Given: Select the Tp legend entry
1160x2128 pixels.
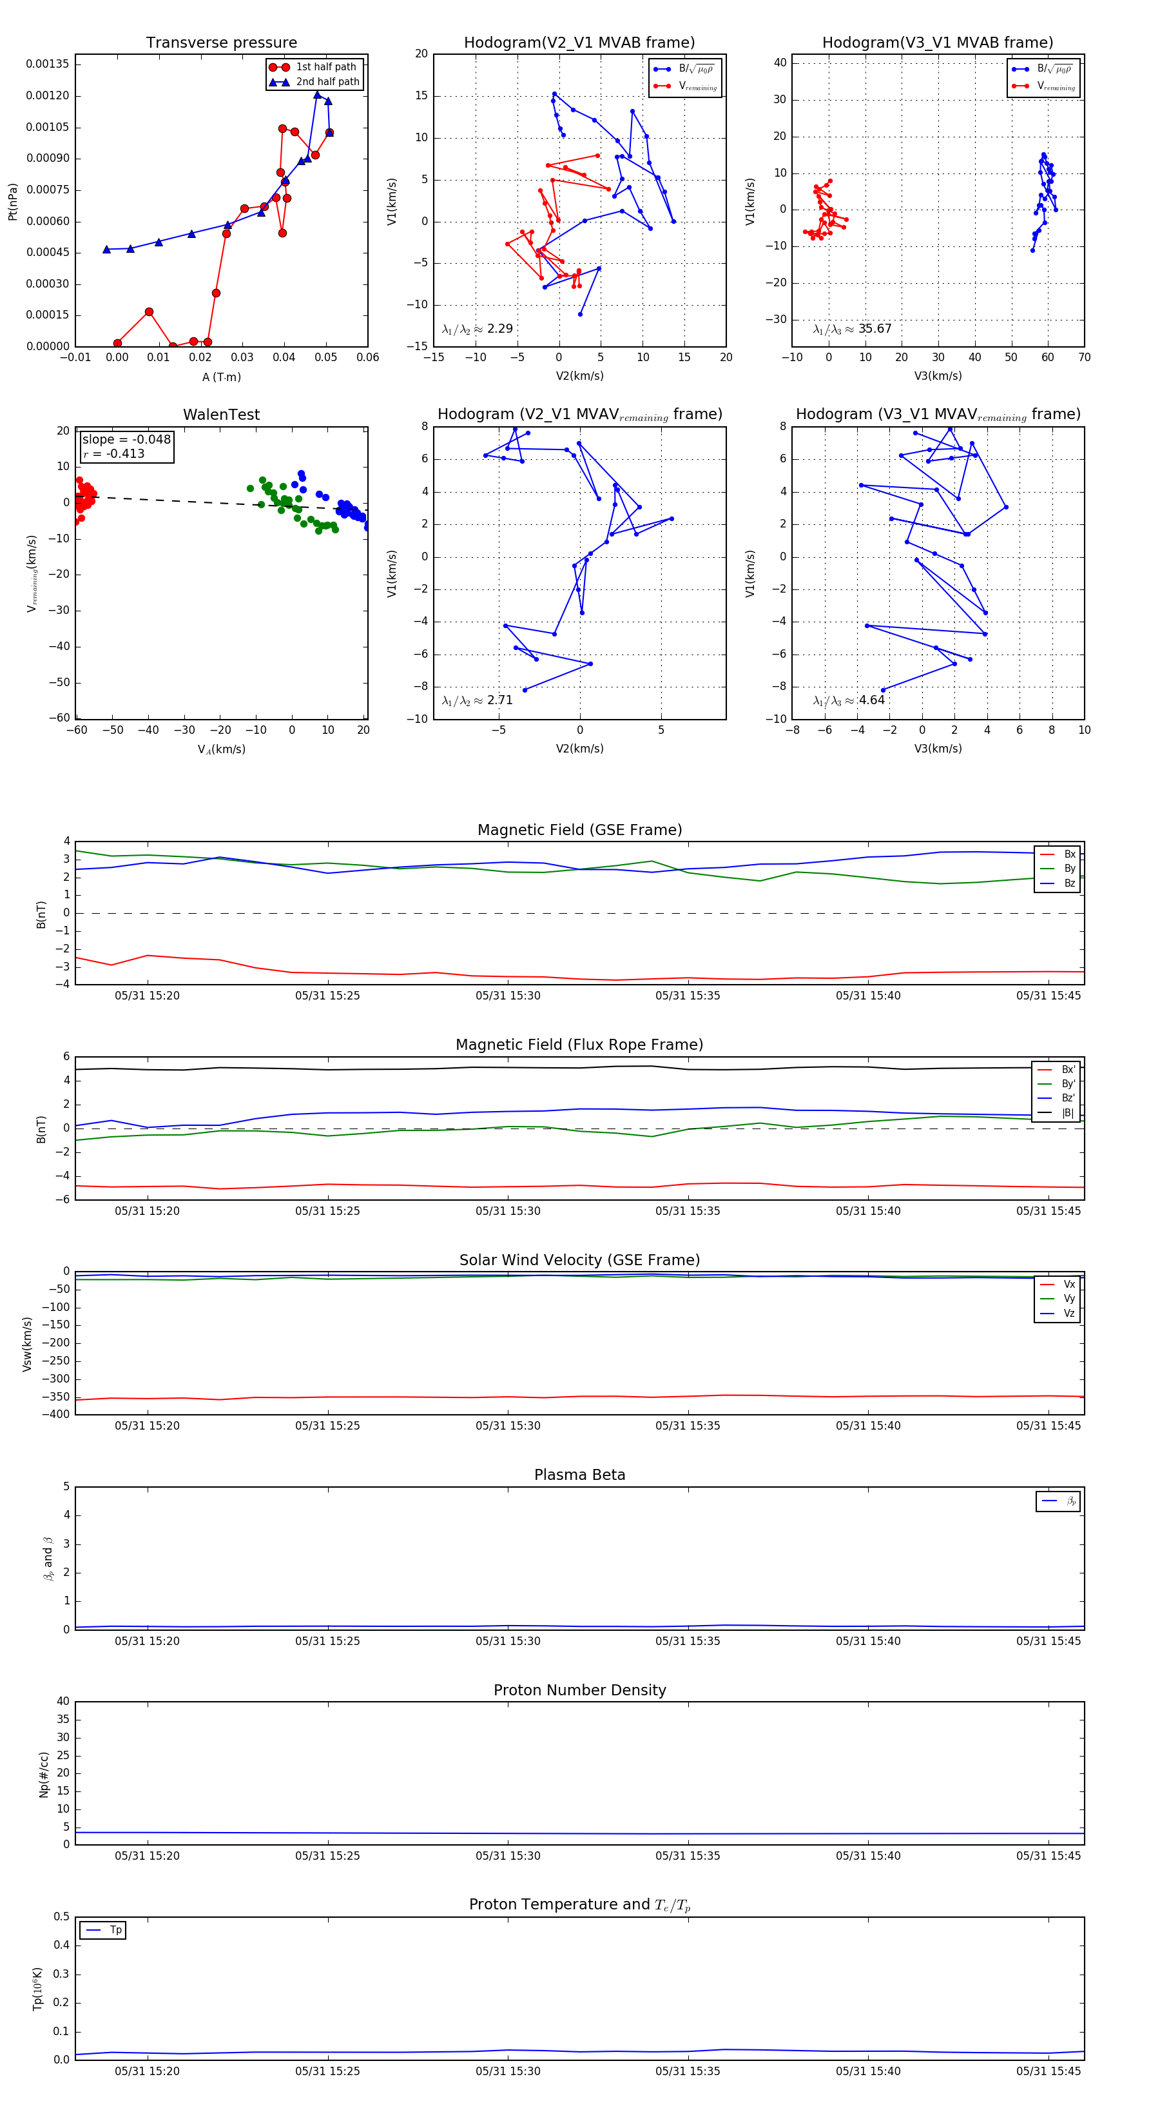Looking at the screenshot, I should (x=103, y=1931).
